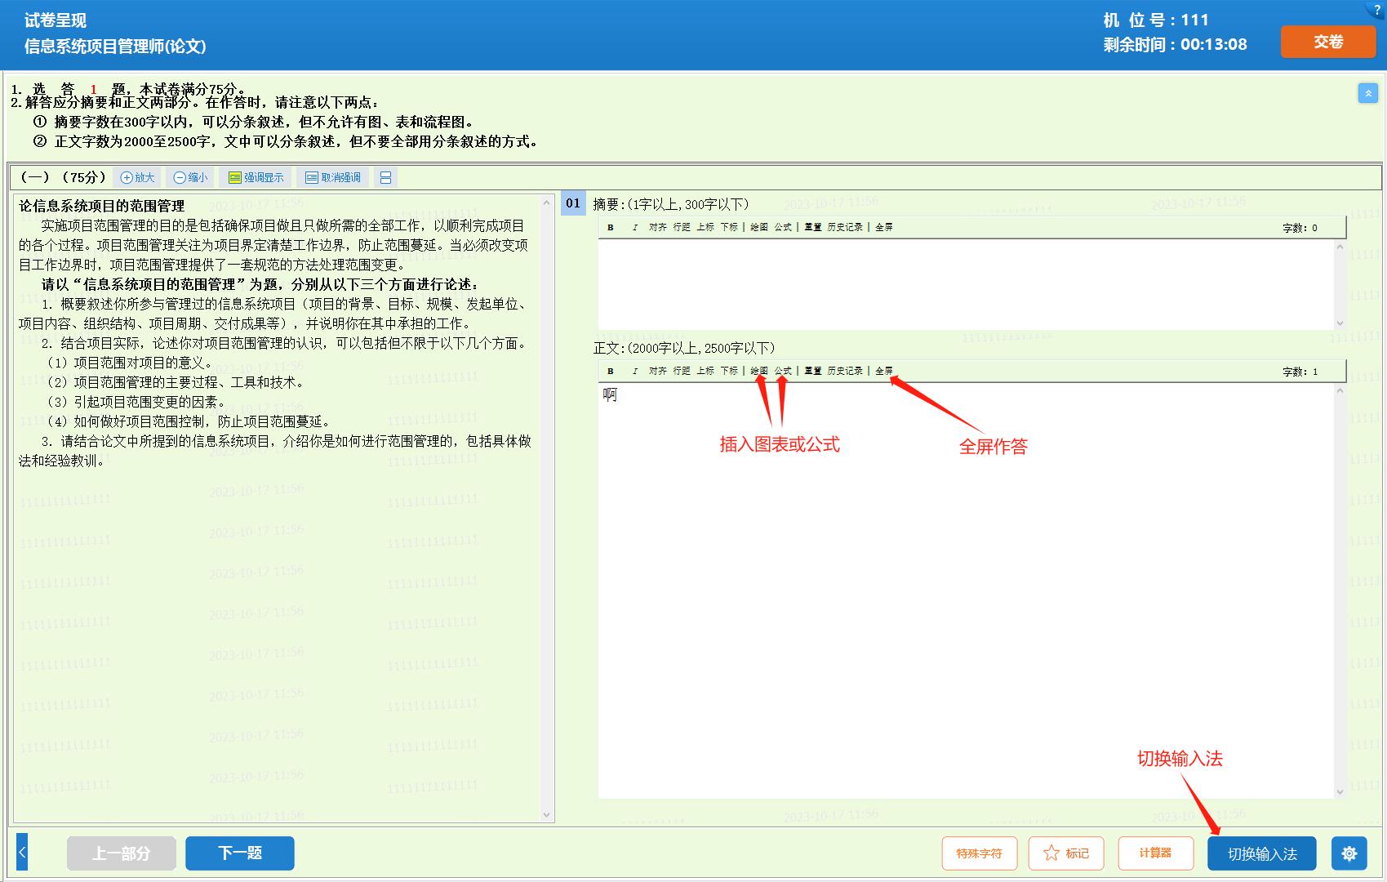Screen dimensions: 1387x882
Task: Open 行距 line spacing in 正文 toolbar
Action: tap(682, 371)
